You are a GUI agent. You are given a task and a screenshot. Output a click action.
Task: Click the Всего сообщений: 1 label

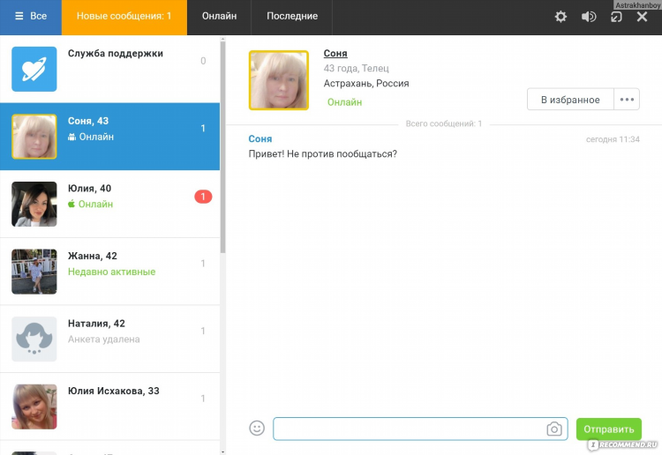444,123
